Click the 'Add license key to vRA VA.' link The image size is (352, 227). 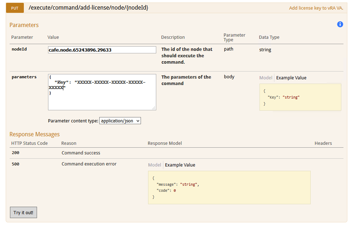[316, 8]
